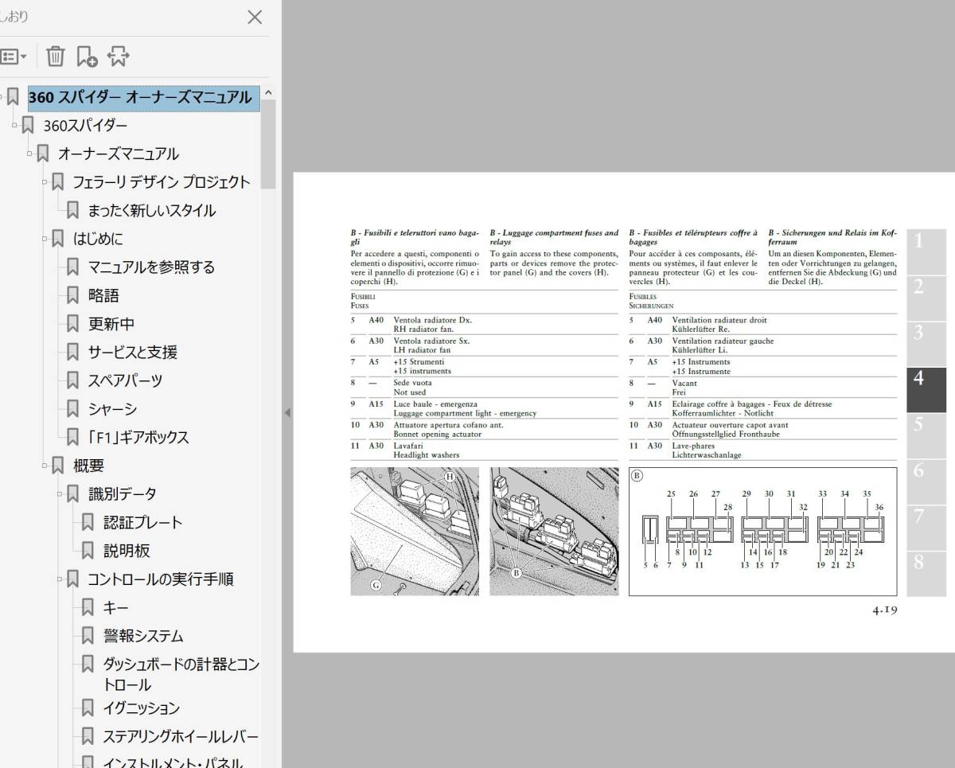The width and height of the screenshot is (955, 768).
Task: Click page number 4.19
Action: [x=884, y=611]
